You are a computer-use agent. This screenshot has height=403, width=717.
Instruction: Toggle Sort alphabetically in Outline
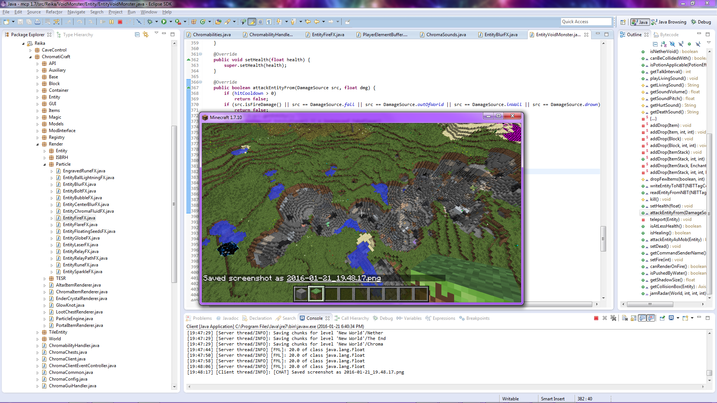[x=664, y=44]
